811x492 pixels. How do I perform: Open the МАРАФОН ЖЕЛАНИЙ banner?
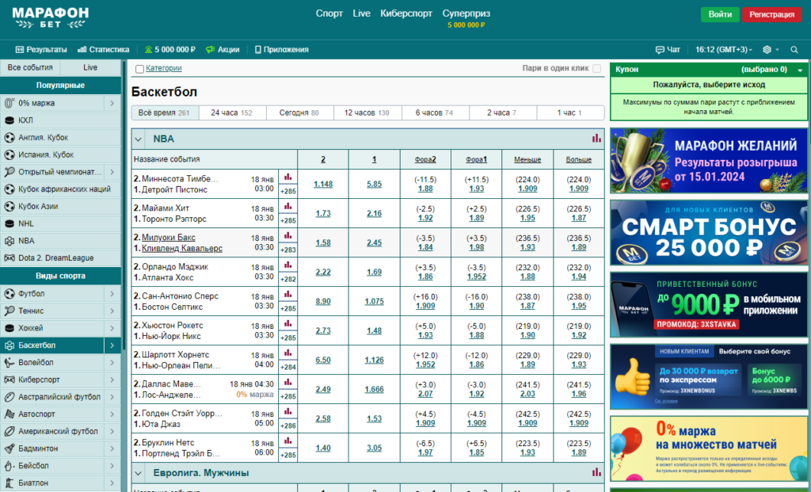(x=709, y=161)
